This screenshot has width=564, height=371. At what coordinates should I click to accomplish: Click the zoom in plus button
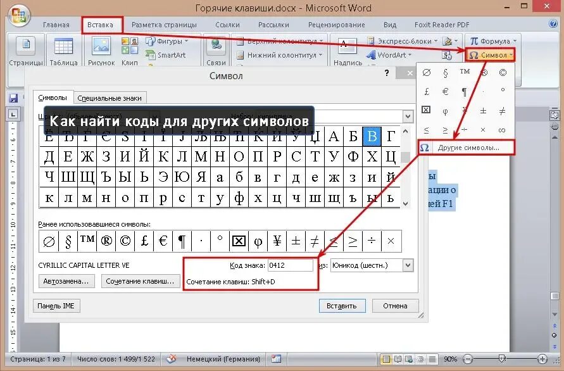[542, 359]
